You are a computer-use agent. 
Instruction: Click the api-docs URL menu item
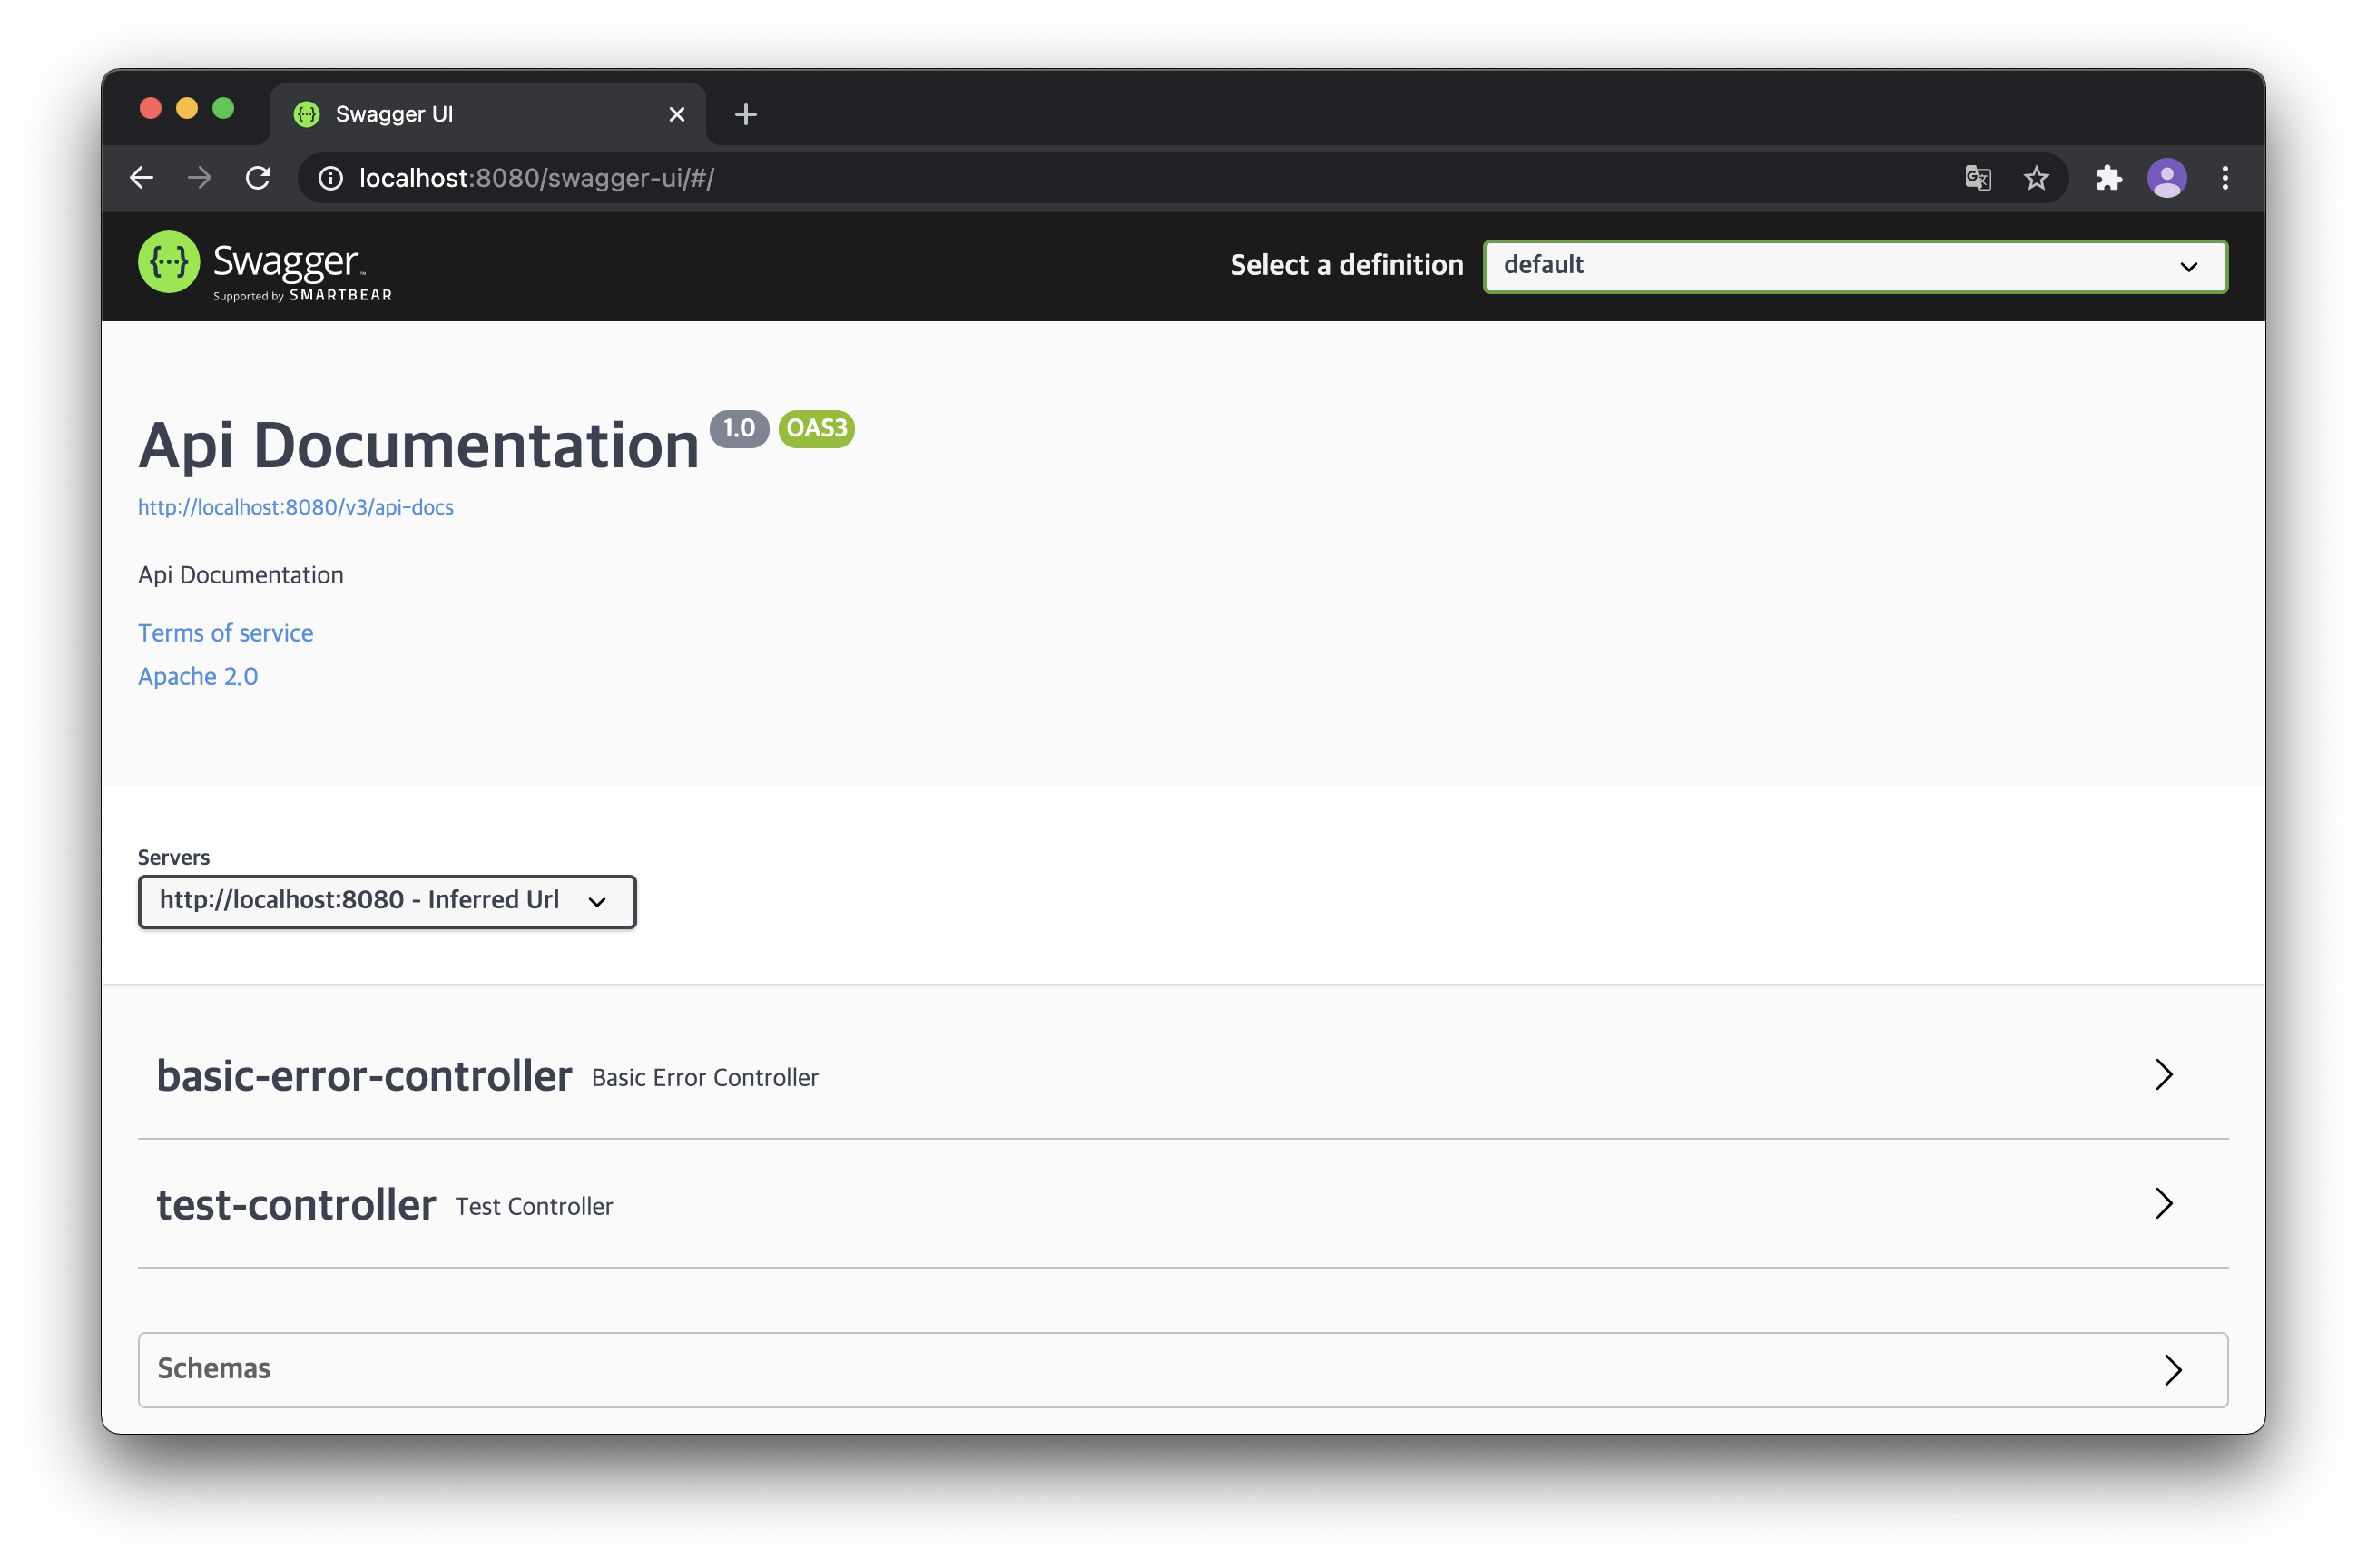pyautogui.click(x=294, y=507)
